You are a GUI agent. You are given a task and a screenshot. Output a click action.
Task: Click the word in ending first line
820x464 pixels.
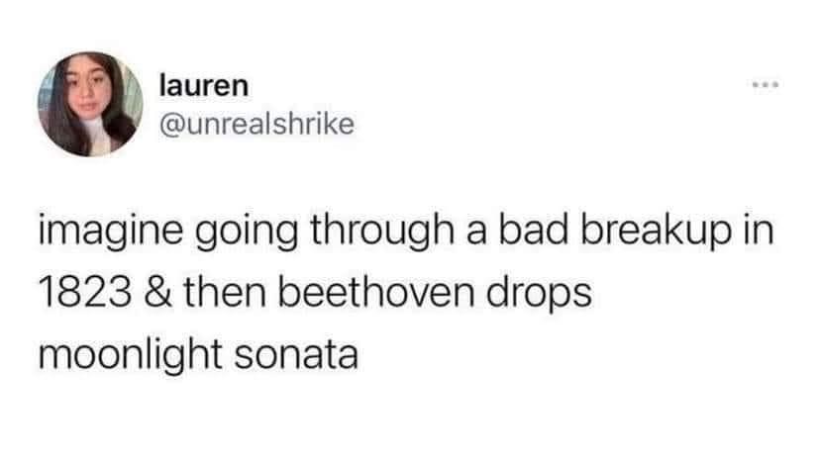(759, 230)
